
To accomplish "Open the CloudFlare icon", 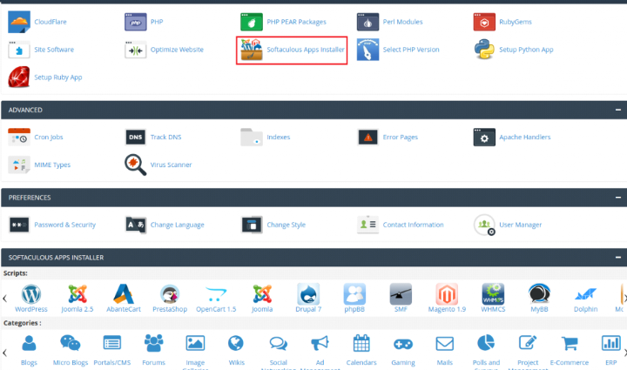I will pyautogui.click(x=19, y=22).
